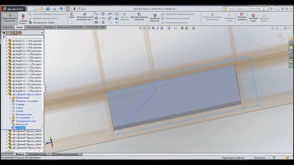Open the PropertyManager panel tab
This screenshot has height=165, width=294.
[x=9, y=33]
